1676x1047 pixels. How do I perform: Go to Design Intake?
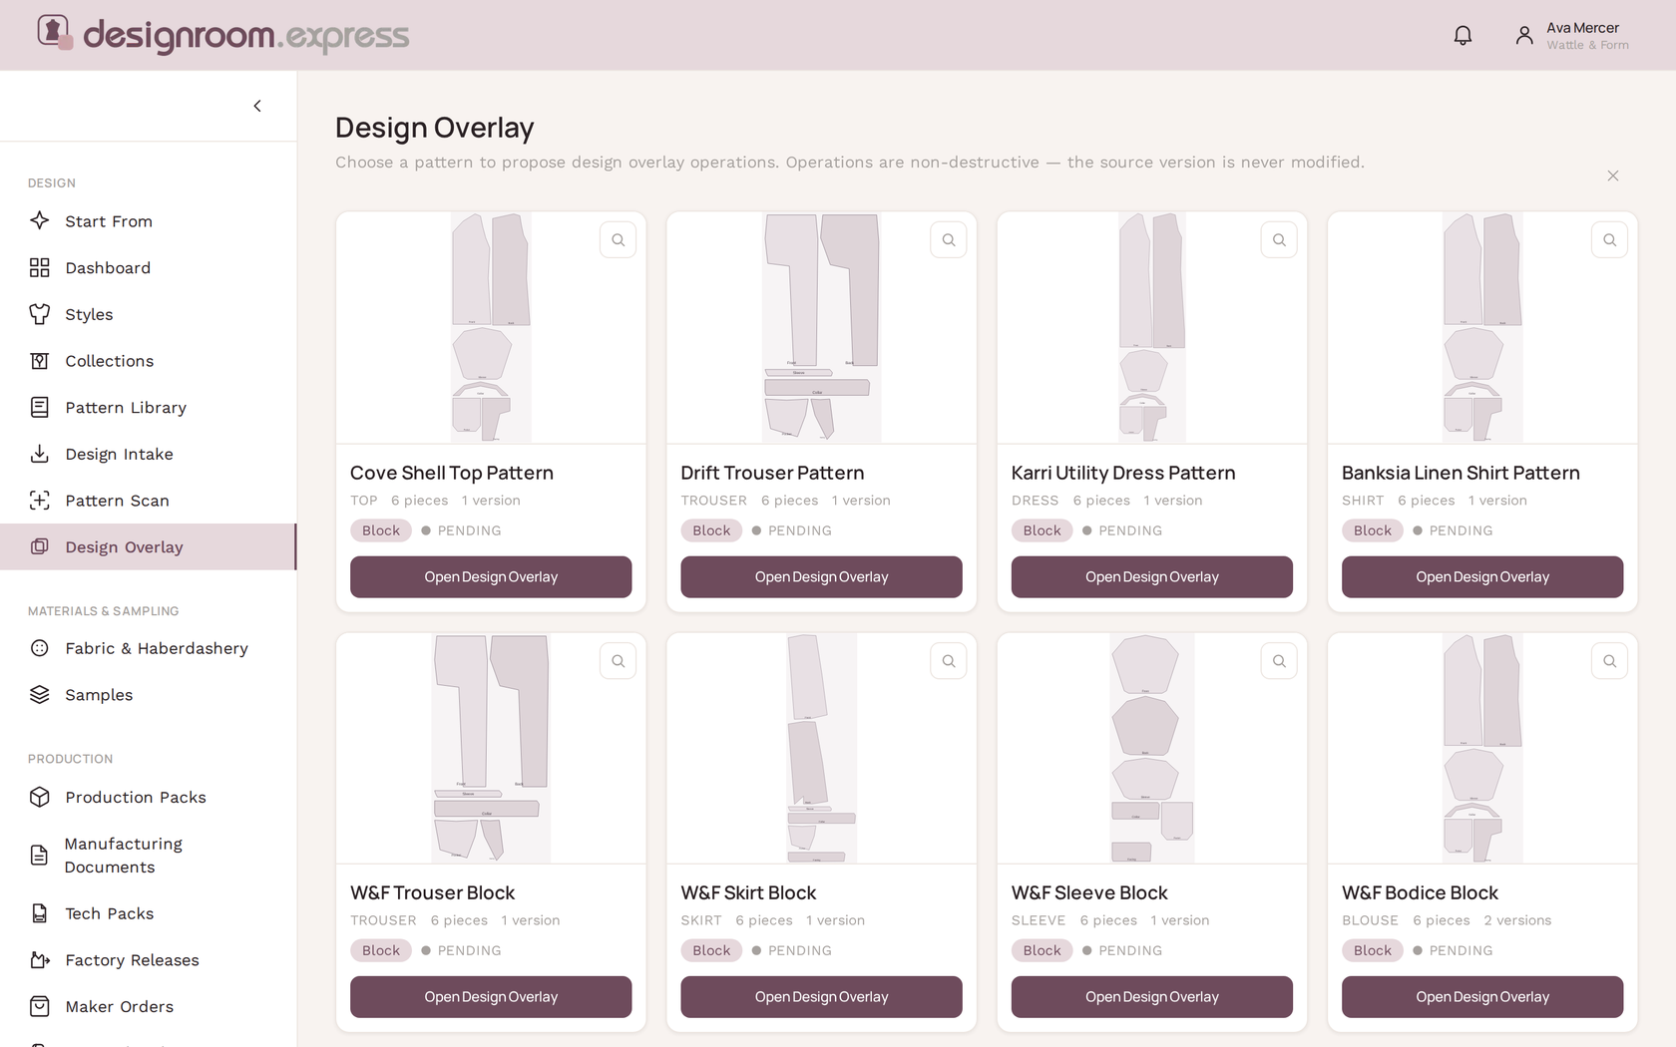tap(148, 454)
